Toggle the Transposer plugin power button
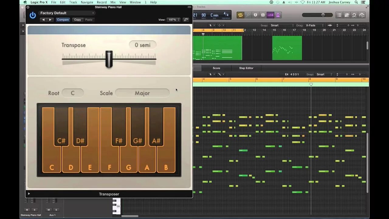This screenshot has width=389, height=219. [x=33, y=15]
